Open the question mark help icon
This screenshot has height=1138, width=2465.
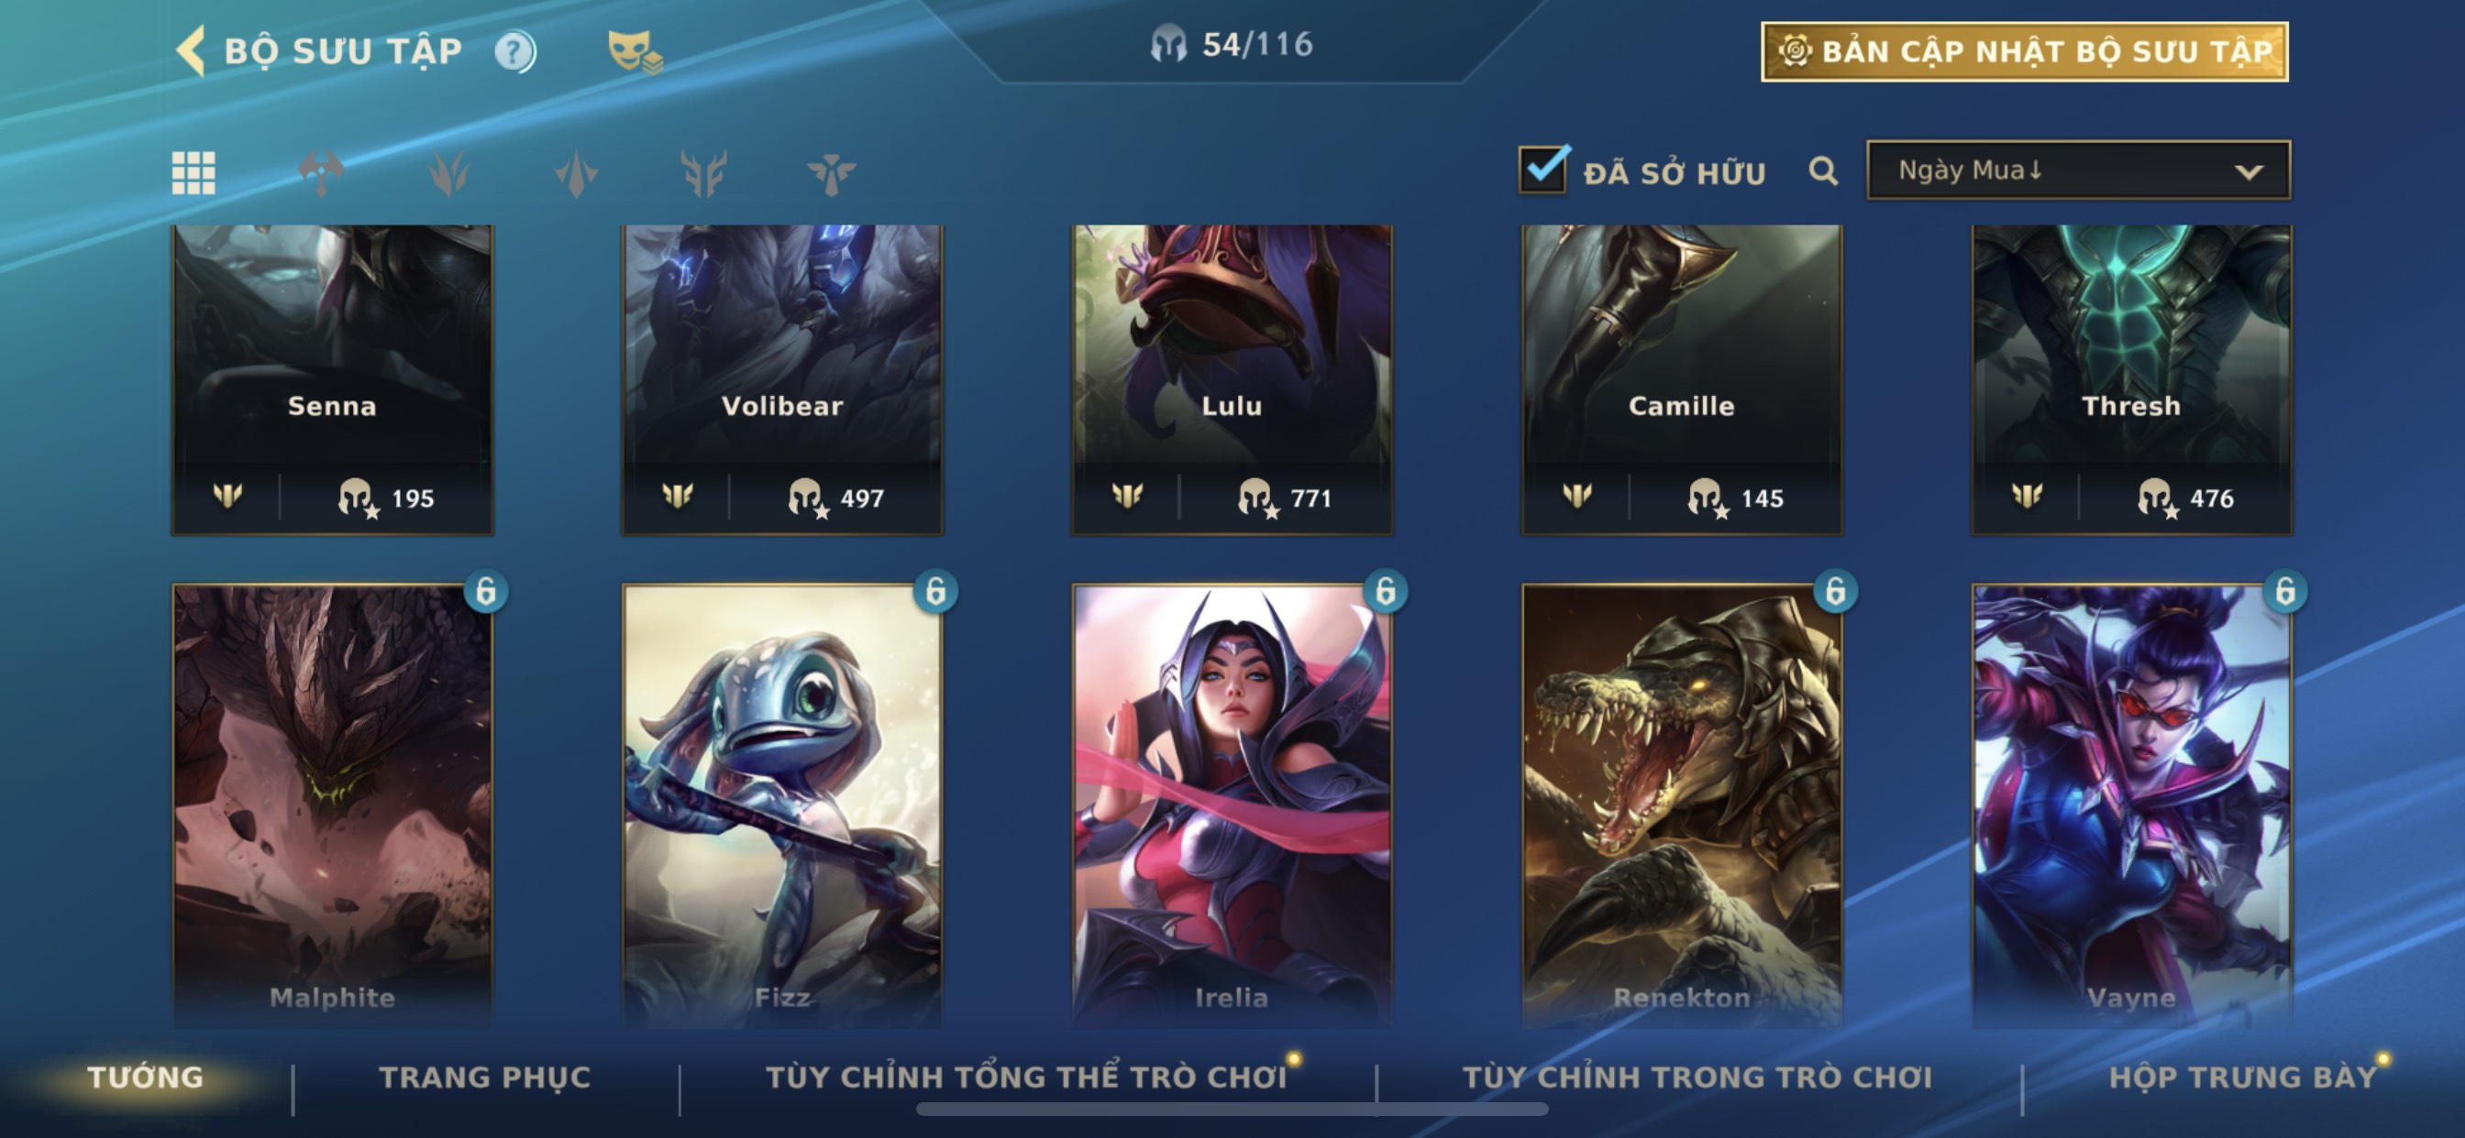tap(514, 50)
